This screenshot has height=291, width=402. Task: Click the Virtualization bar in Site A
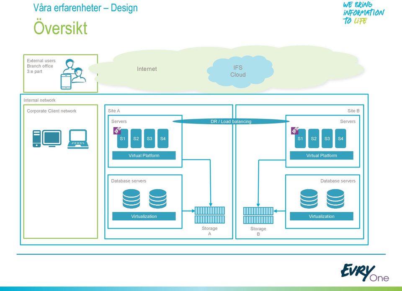144,216
